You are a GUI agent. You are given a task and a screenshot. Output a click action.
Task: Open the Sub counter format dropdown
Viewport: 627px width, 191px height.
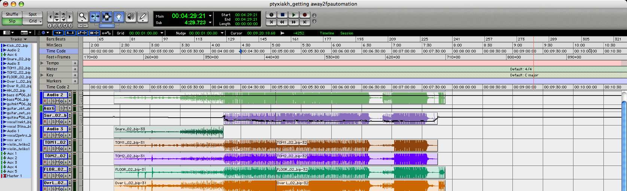[210, 22]
